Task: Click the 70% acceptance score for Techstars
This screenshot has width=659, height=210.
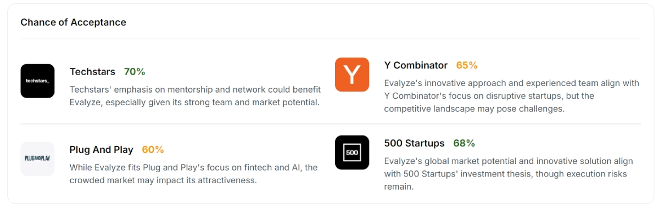Action: click(135, 72)
